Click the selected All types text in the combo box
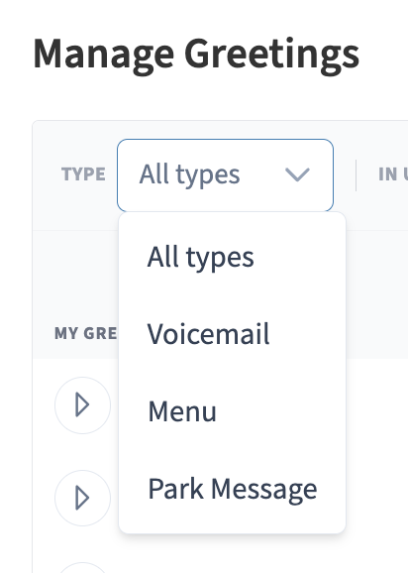 (x=190, y=174)
